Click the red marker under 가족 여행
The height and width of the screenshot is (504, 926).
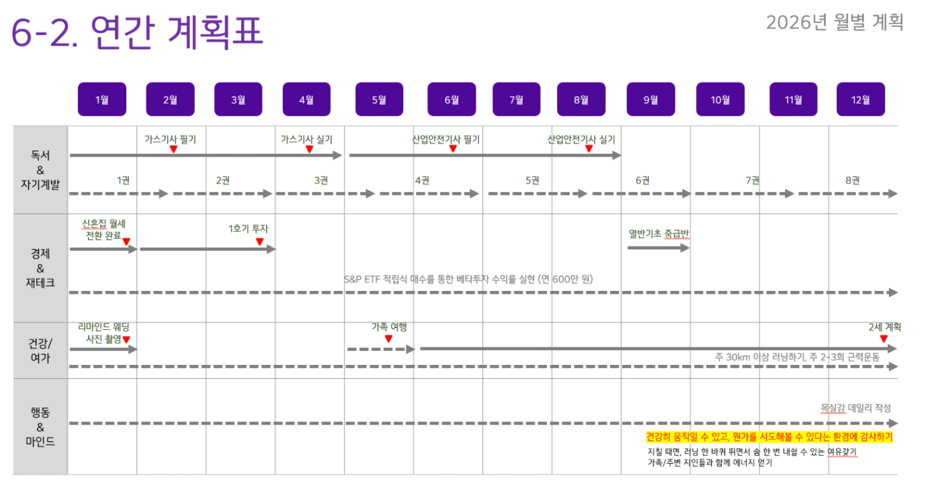pyautogui.click(x=388, y=339)
